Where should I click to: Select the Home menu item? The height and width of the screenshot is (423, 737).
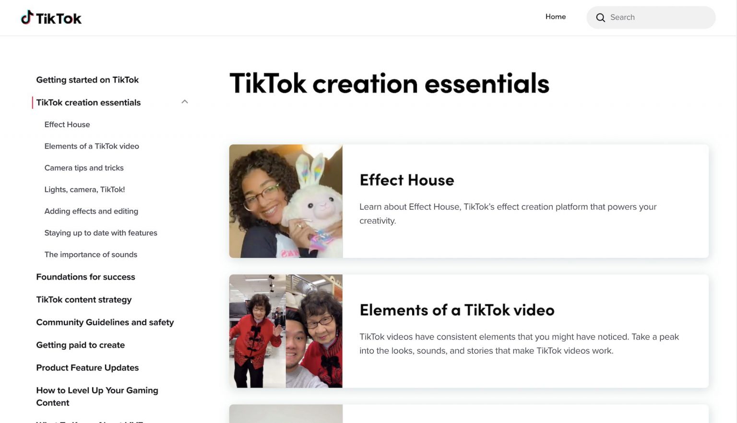pyautogui.click(x=555, y=16)
